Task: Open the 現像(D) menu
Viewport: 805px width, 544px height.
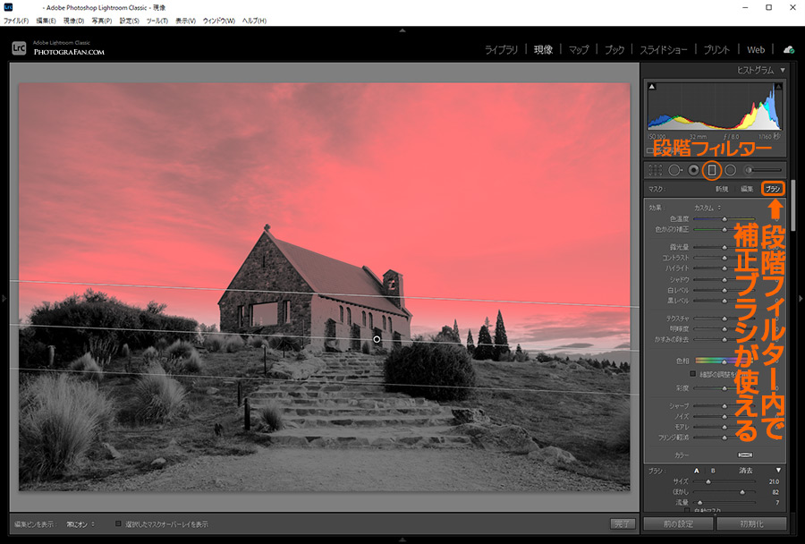Action: [x=73, y=21]
